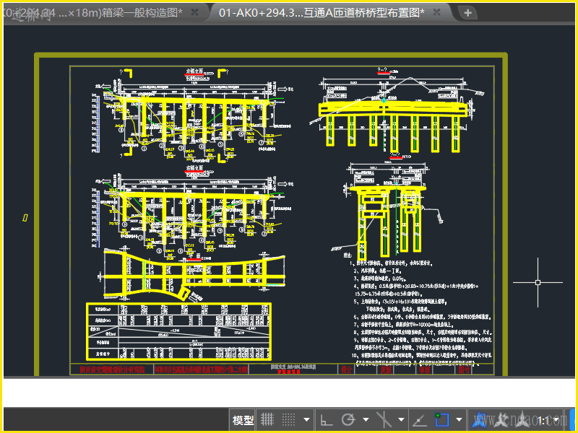Click the annotation auto-scale icon
This screenshot has width=578, height=433.
(x=501, y=419)
